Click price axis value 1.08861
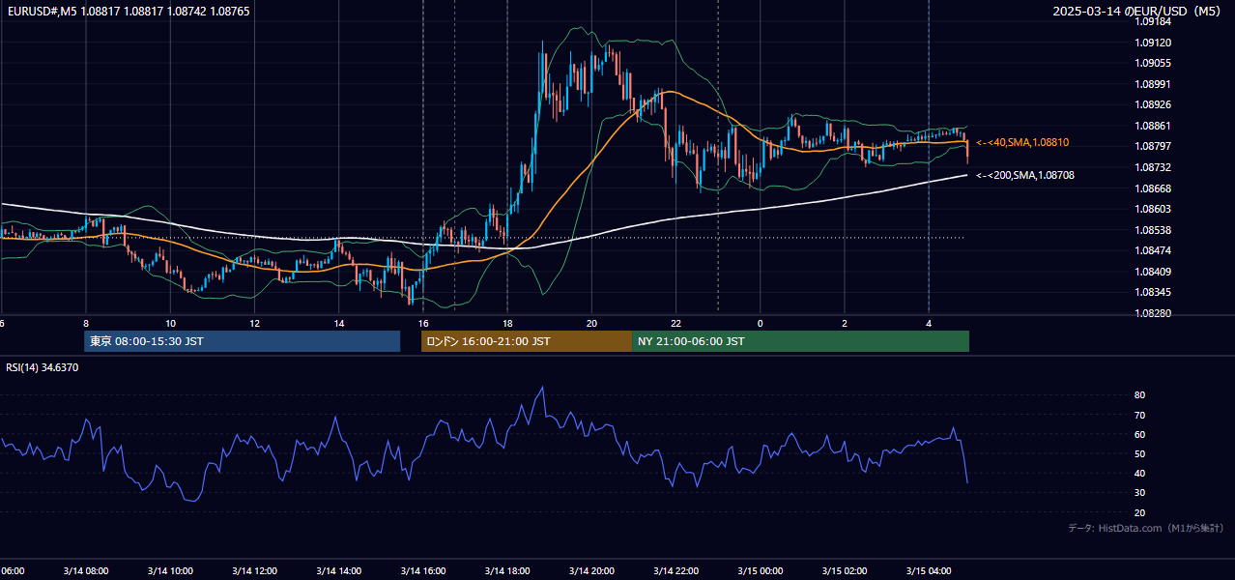Screen dimensions: 1235x580 [x=1152, y=126]
